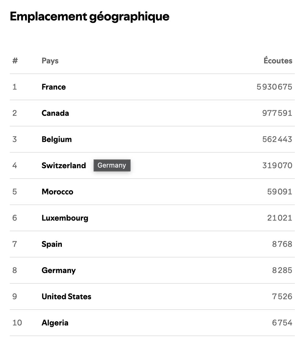The image size is (304, 337).
Task: Select the Morocco country name
Action: pos(57,192)
